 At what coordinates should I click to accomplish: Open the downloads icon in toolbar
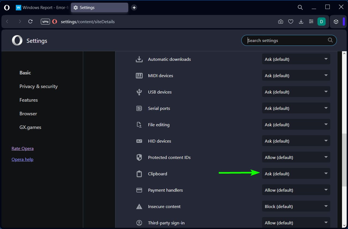pyautogui.click(x=301, y=22)
